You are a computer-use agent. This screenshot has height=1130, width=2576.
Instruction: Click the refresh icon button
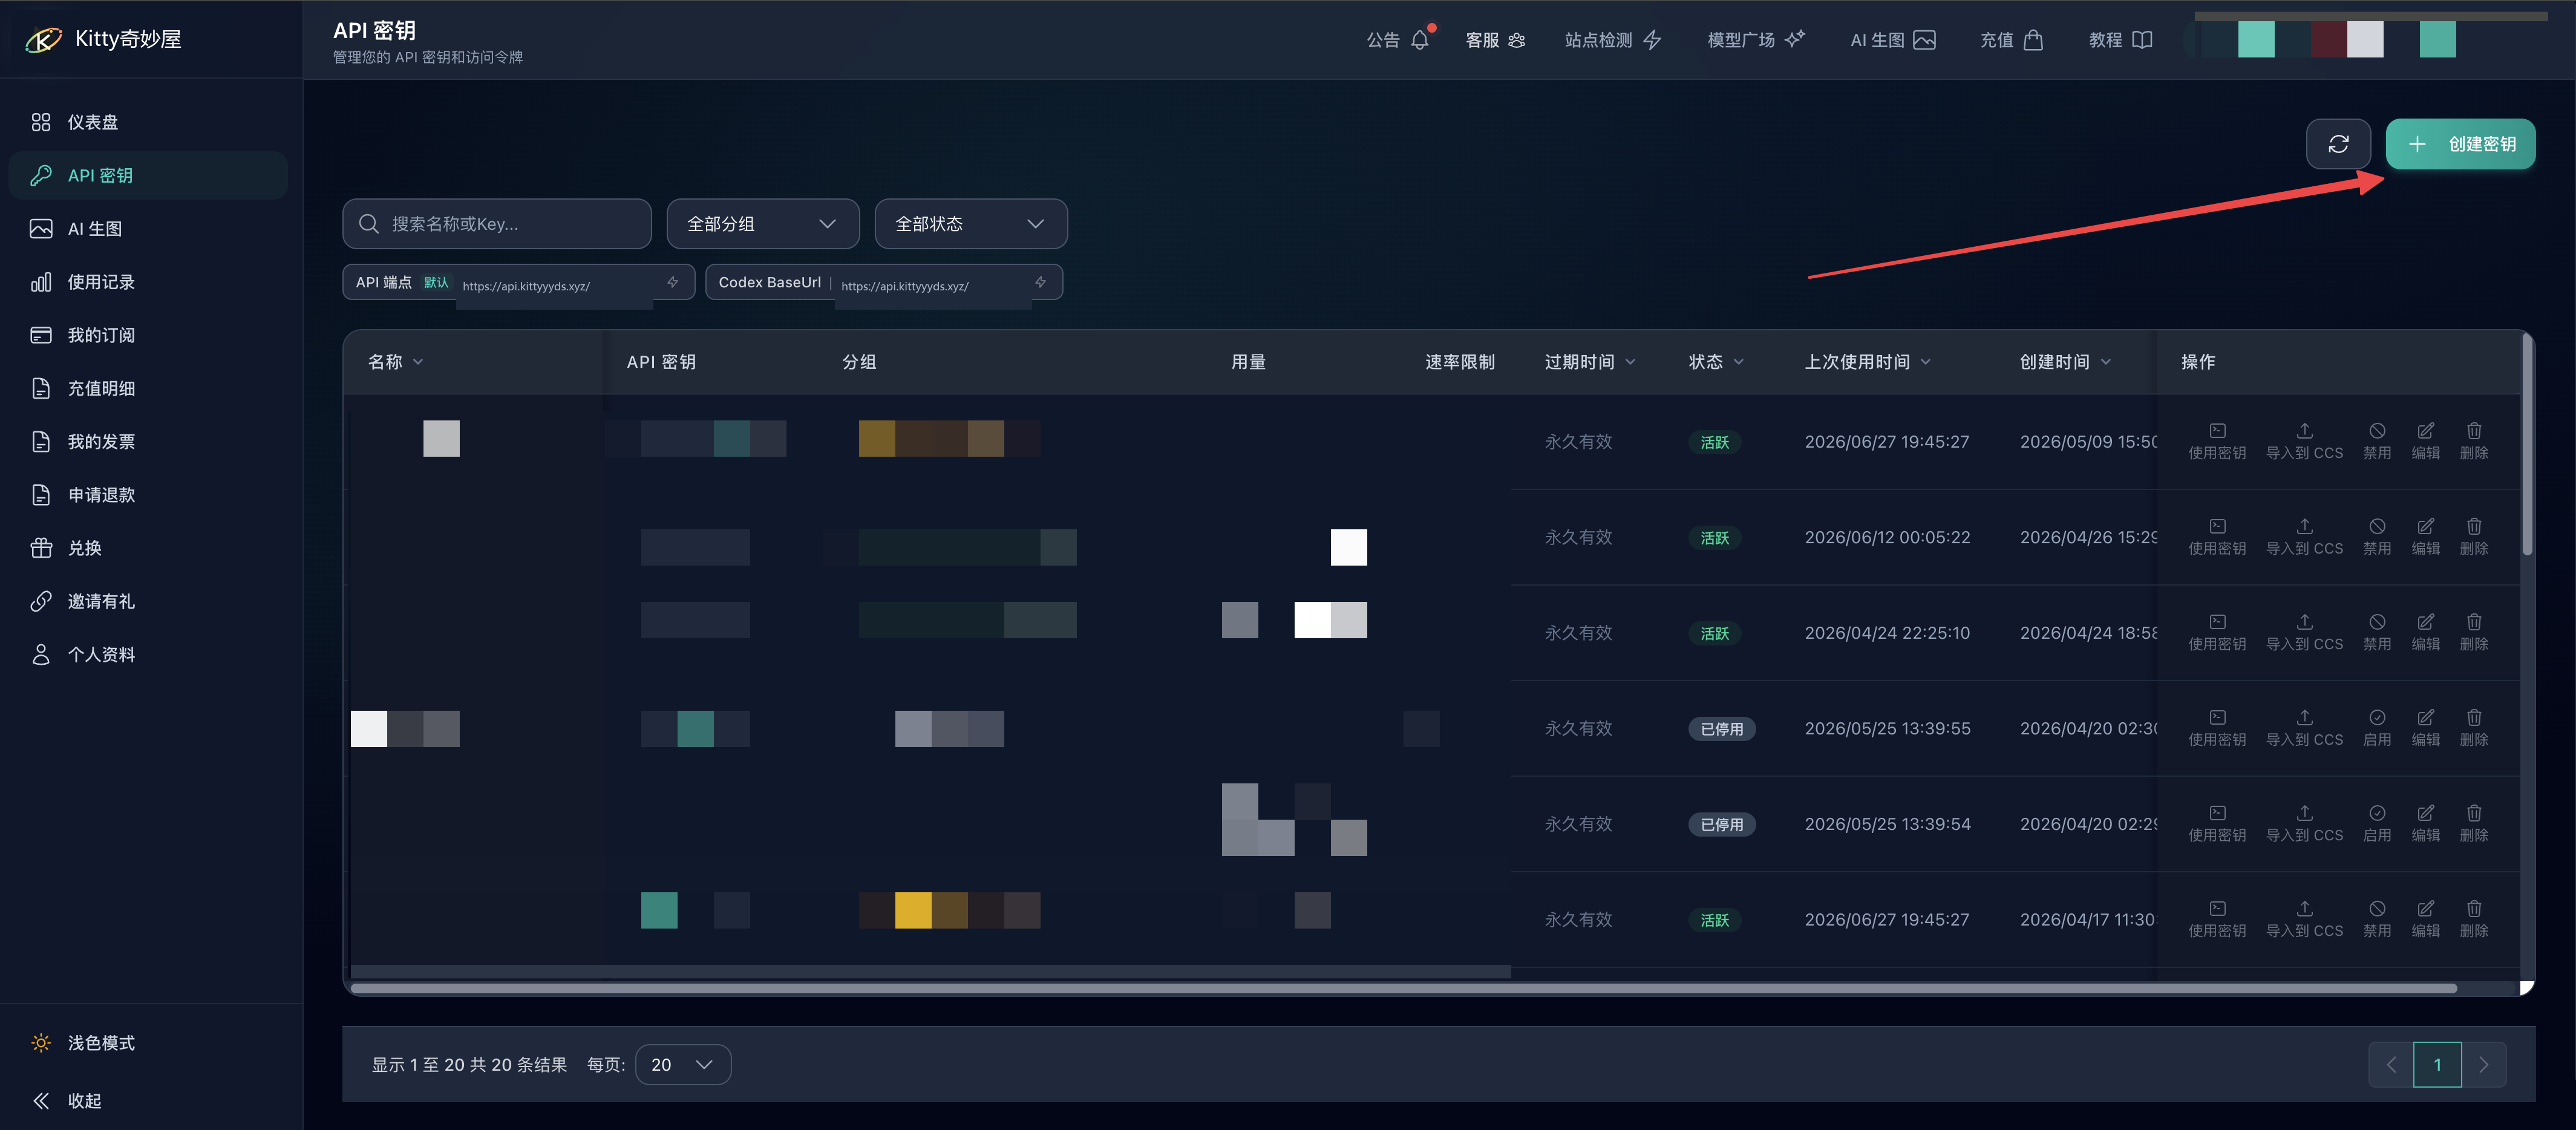coord(2338,144)
